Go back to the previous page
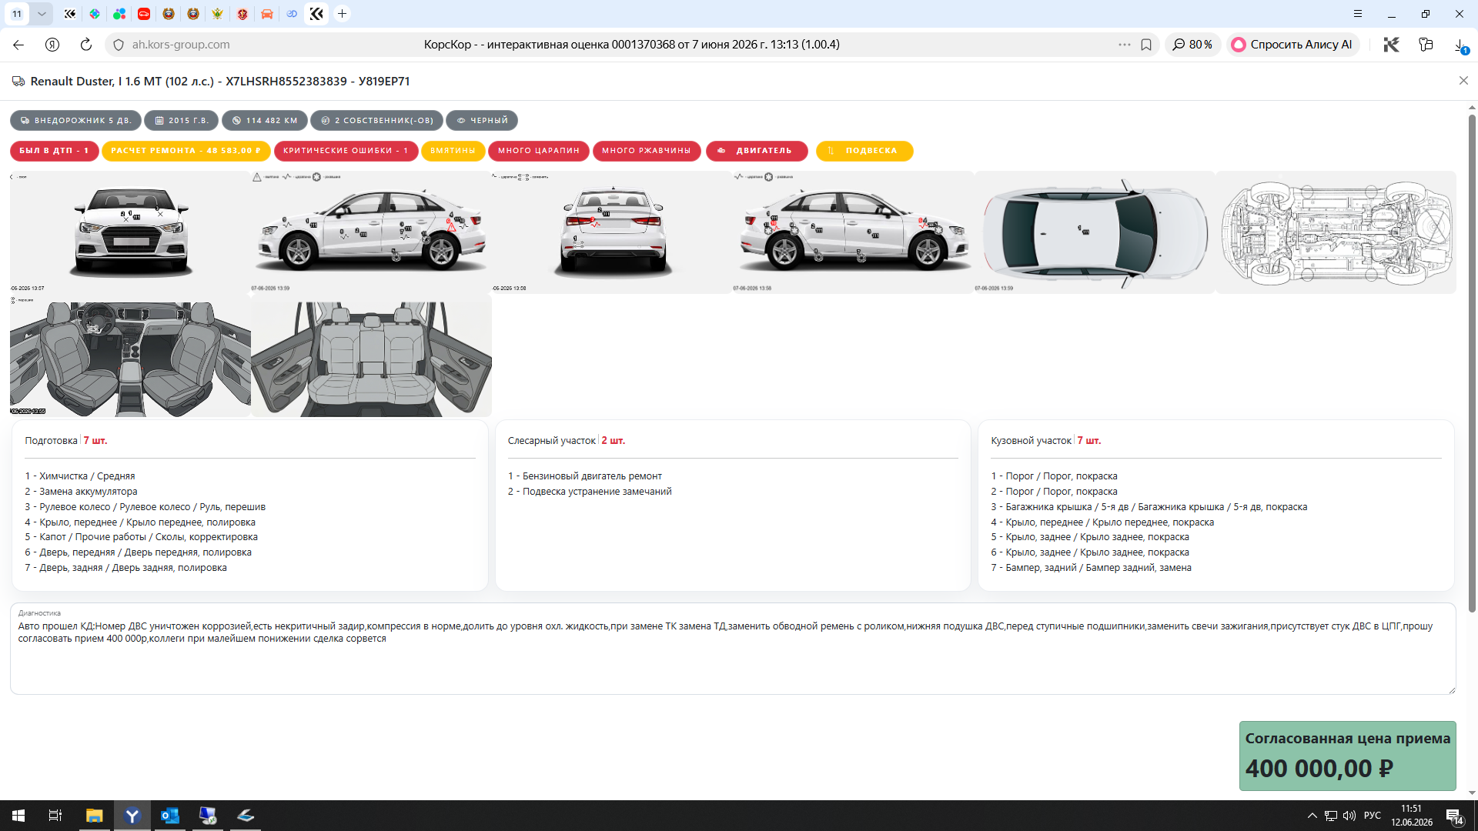Image resolution: width=1478 pixels, height=831 pixels. pos(18,45)
